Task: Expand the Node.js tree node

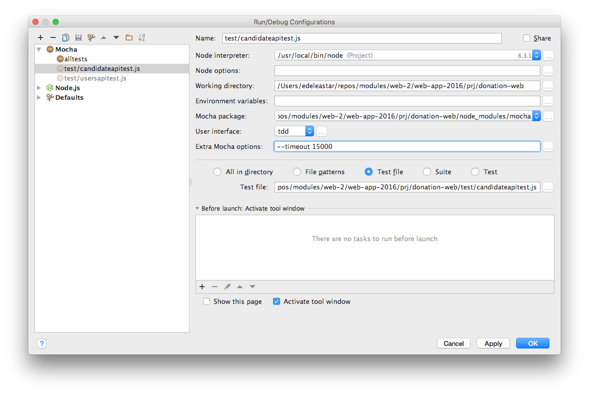Action: (40, 88)
